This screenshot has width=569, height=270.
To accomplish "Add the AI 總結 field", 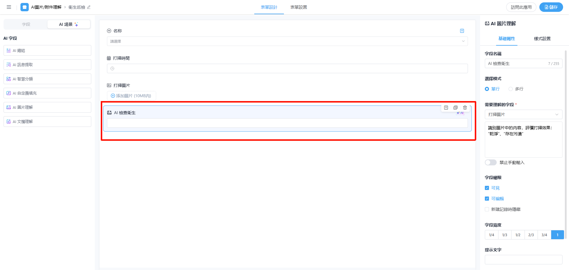I will pos(47,51).
